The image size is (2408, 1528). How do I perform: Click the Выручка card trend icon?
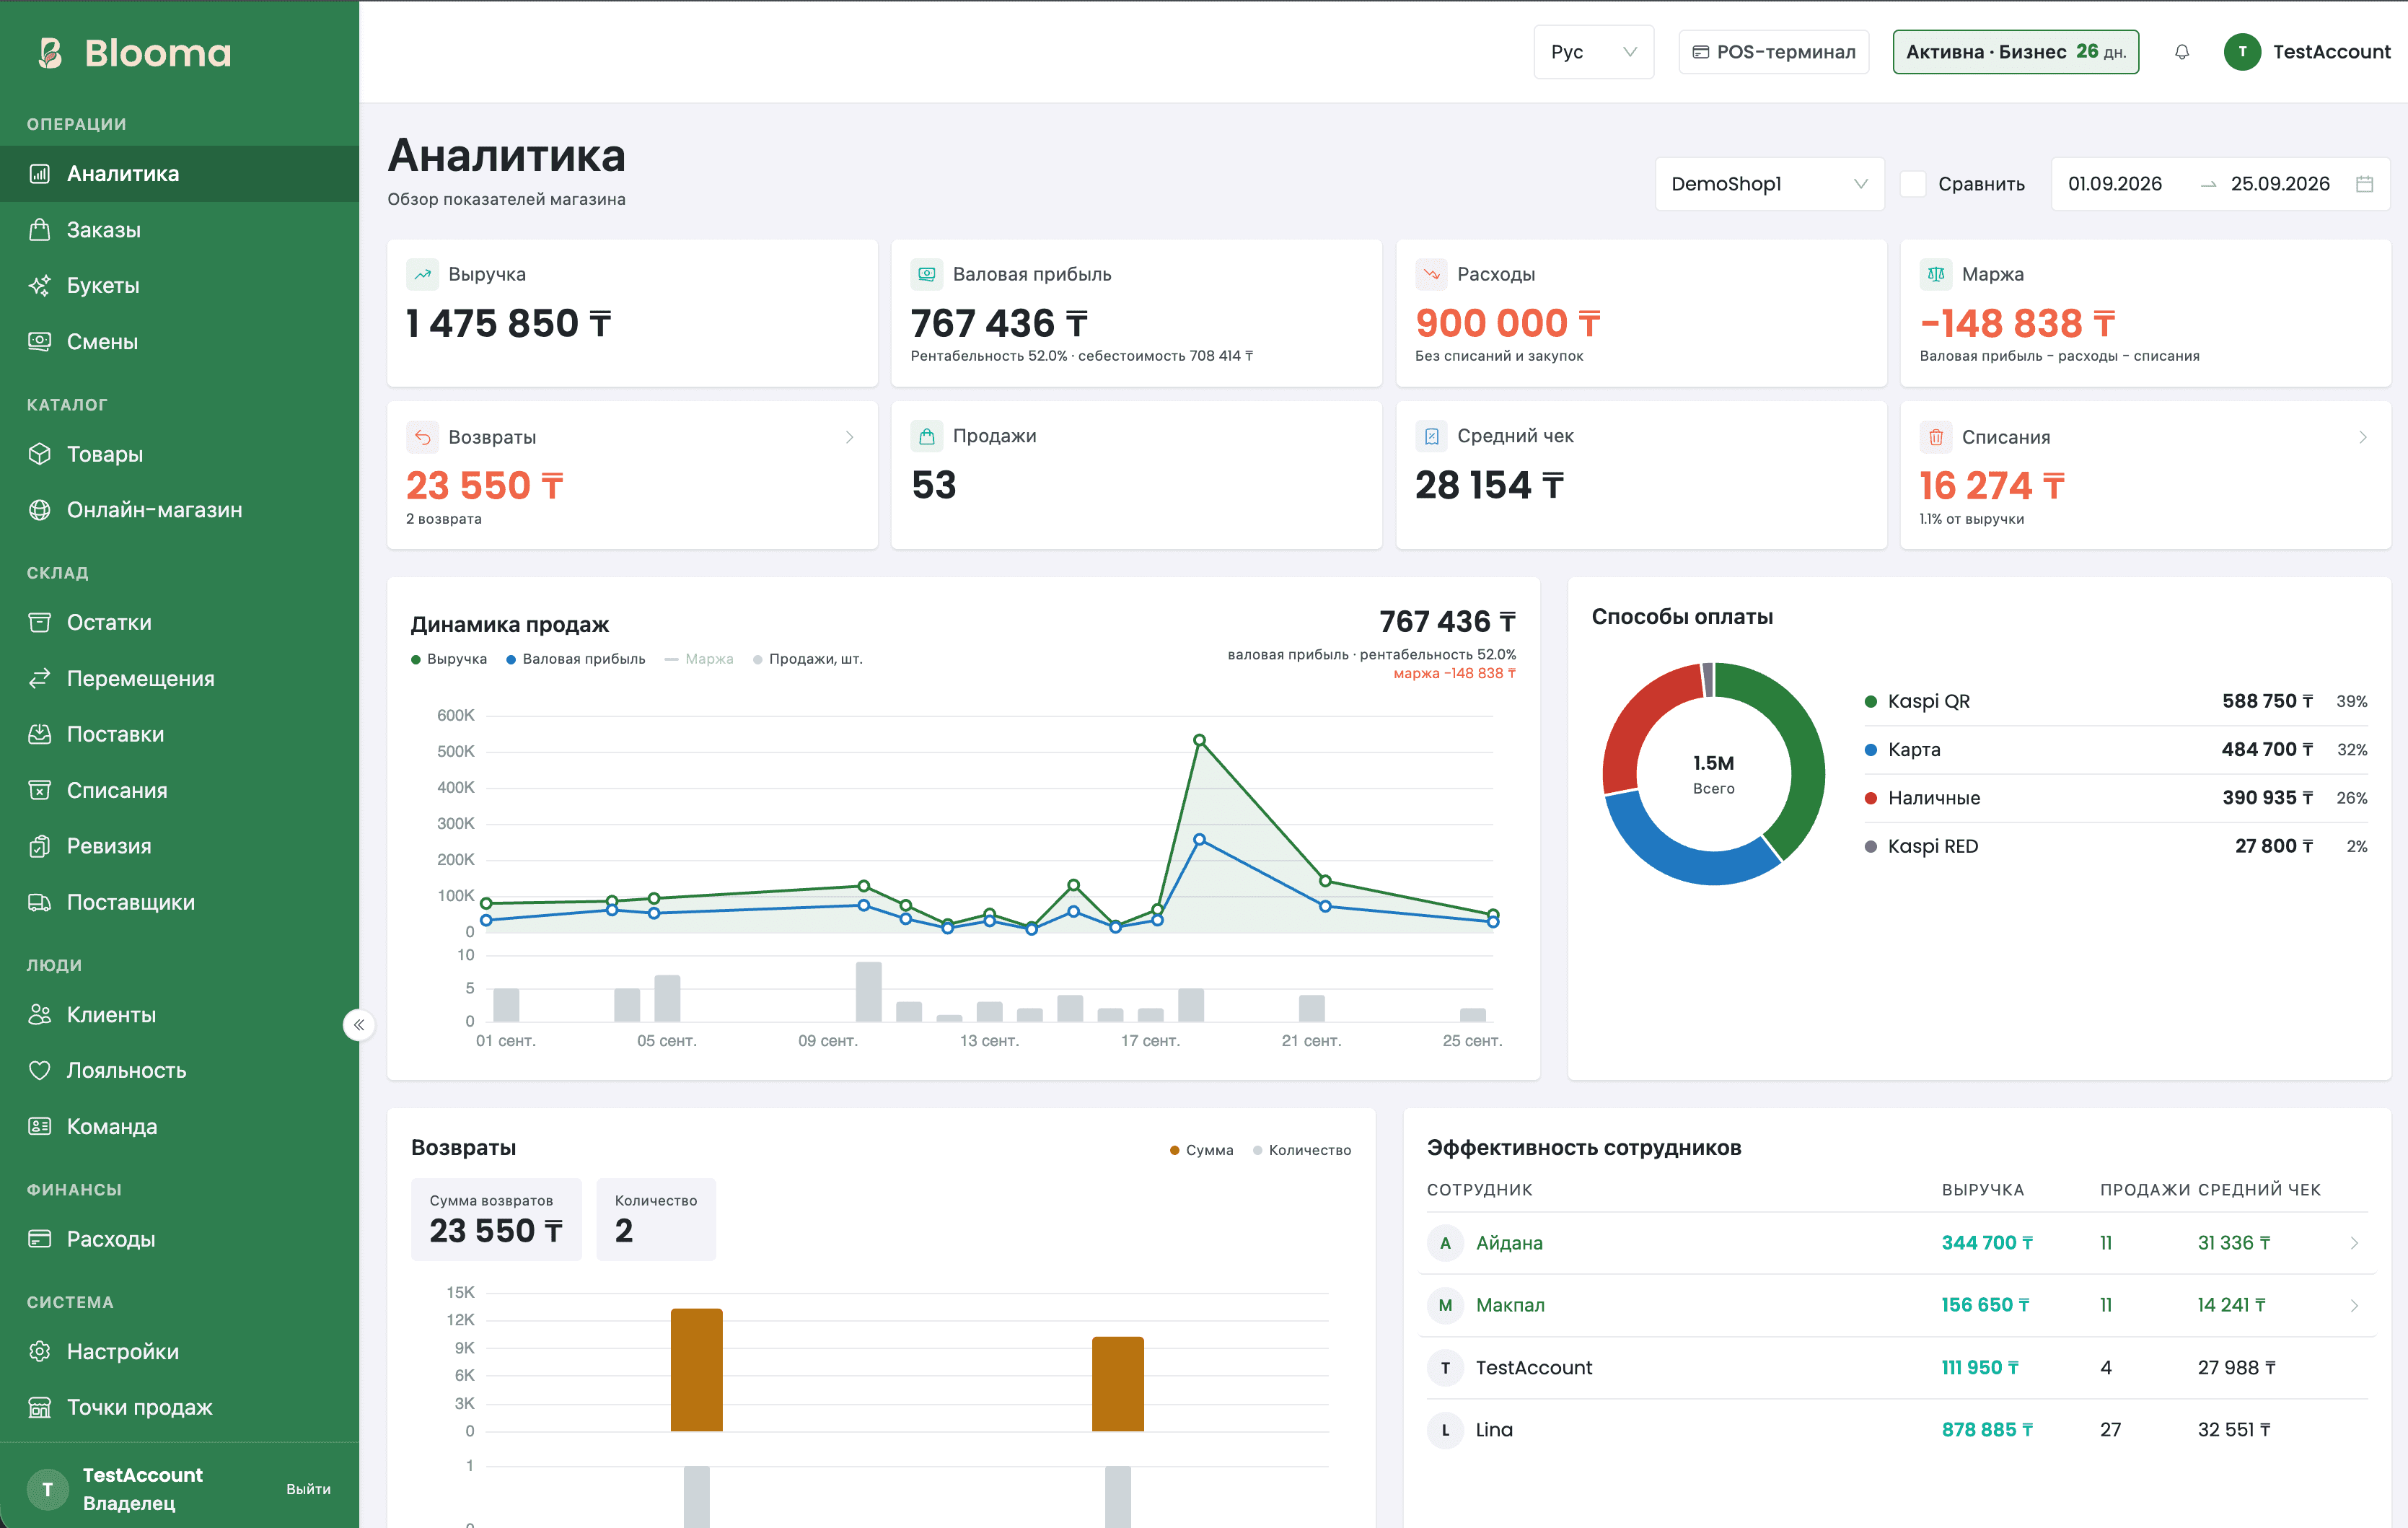tap(423, 274)
